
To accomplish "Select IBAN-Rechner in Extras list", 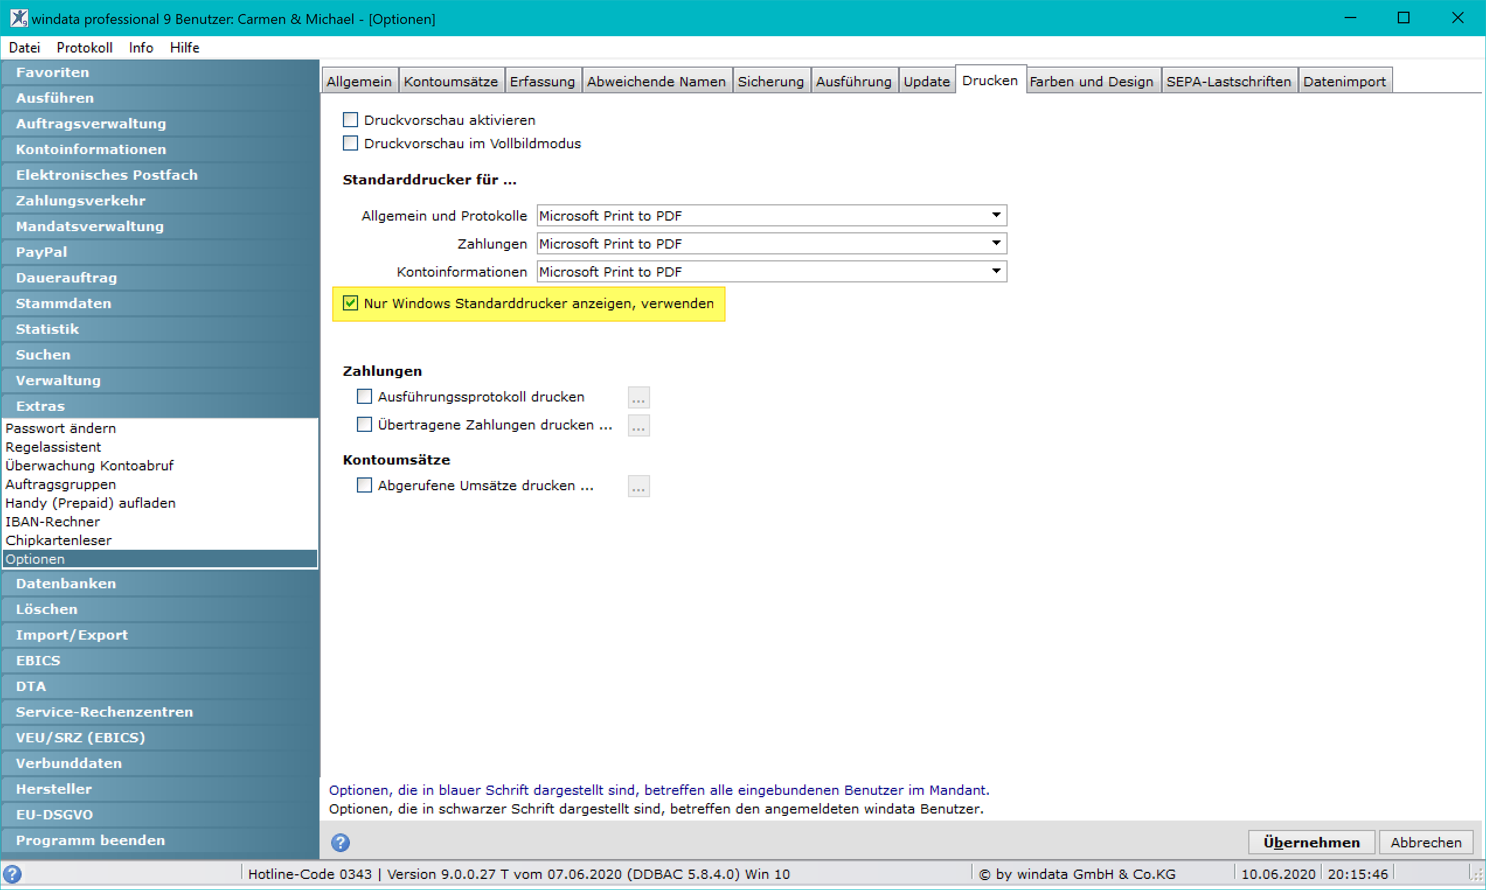I will coord(160,522).
